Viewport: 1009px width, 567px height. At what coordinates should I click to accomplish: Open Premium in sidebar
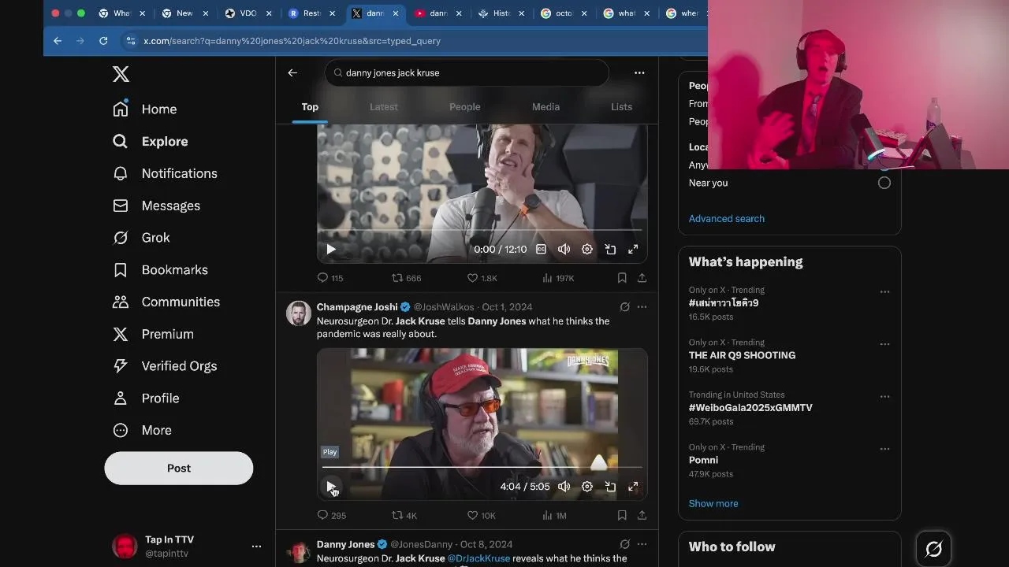pyautogui.click(x=153, y=334)
